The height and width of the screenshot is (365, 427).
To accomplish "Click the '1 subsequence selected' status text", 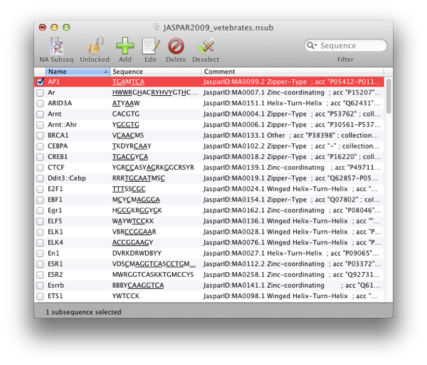I will [x=83, y=312].
